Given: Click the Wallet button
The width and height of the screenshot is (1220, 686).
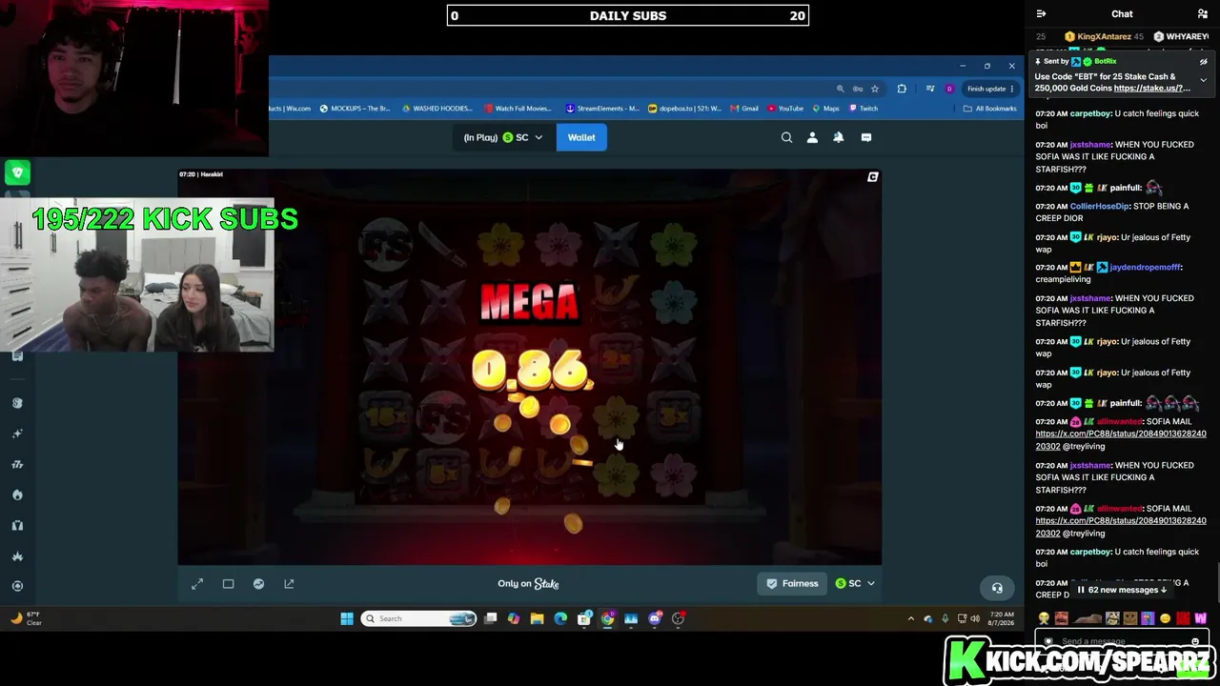Looking at the screenshot, I should point(581,137).
